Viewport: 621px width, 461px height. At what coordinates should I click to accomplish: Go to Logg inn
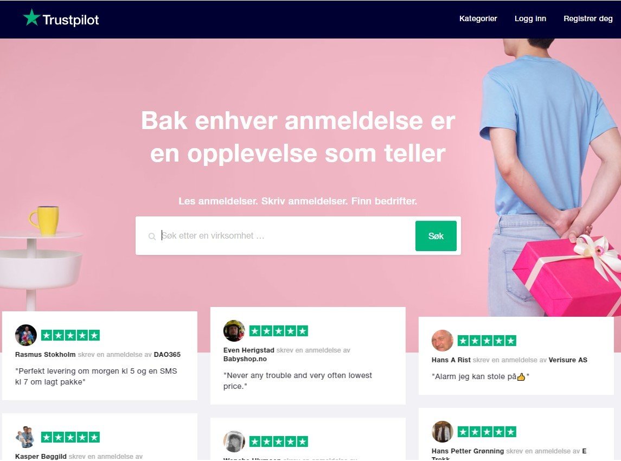(x=530, y=18)
